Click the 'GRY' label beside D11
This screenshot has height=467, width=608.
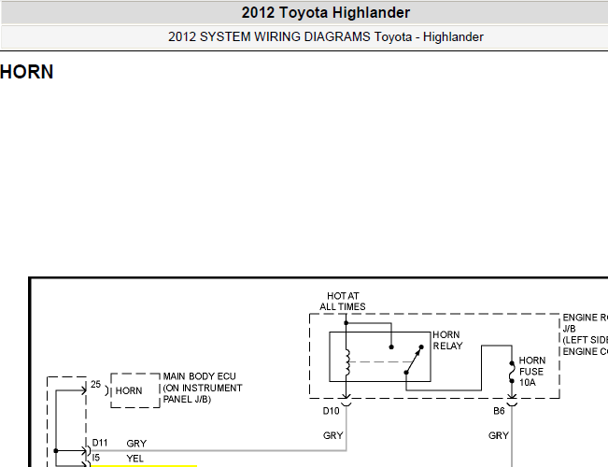(136, 444)
